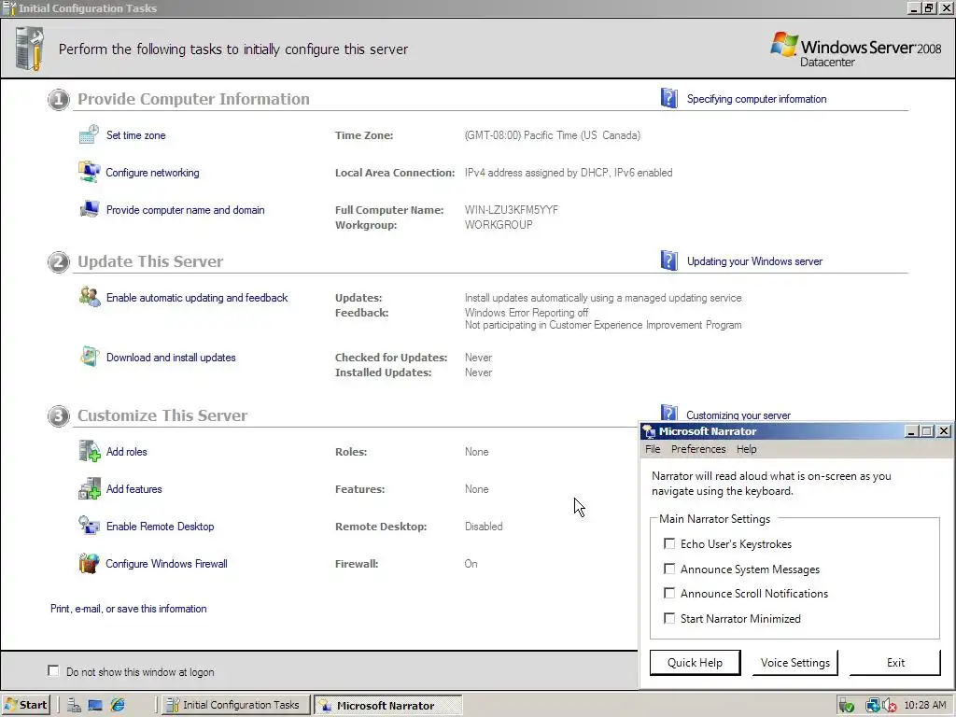Image resolution: width=956 pixels, height=717 pixels.
Task: Click the green security tray icon
Action: [x=846, y=706]
